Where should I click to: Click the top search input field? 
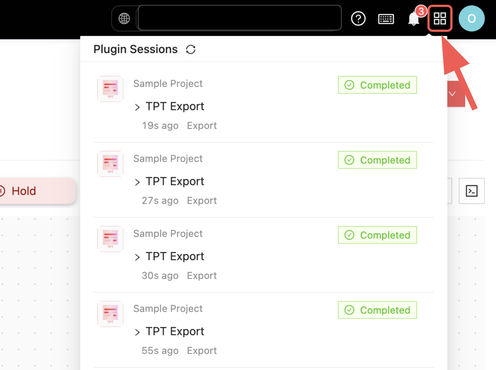point(239,18)
